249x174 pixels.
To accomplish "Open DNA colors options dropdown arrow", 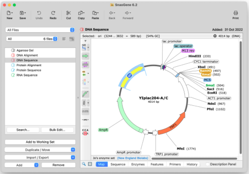I will 88,82.
